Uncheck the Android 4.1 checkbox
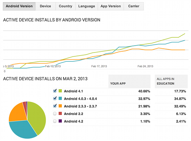191x141 pixels. click(55, 91)
